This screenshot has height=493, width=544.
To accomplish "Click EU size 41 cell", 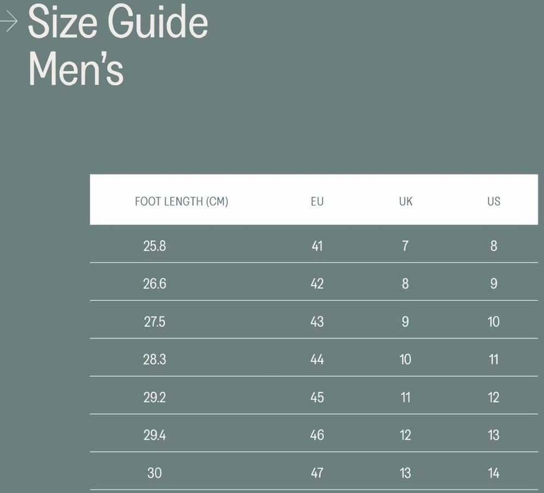I will (x=317, y=246).
